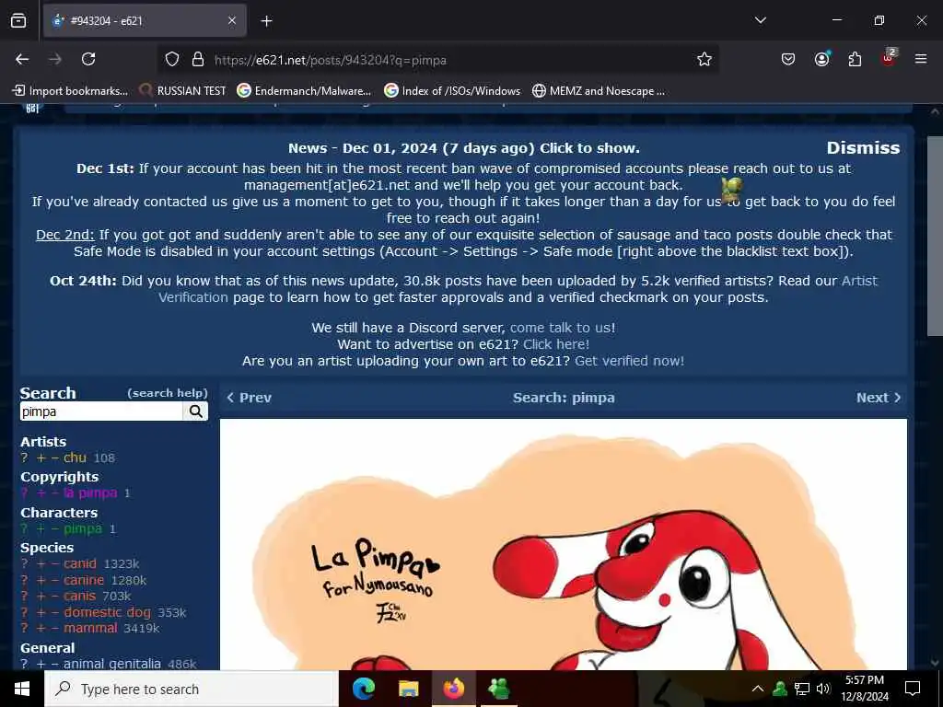This screenshot has height=707, width=943.
Task: Close the #943204 - e621 tab
Action: [232, 21]
